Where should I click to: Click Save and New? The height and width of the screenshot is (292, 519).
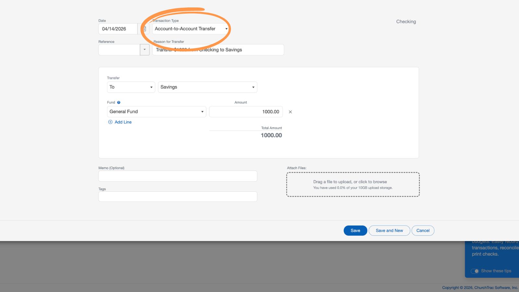(389, 230)
